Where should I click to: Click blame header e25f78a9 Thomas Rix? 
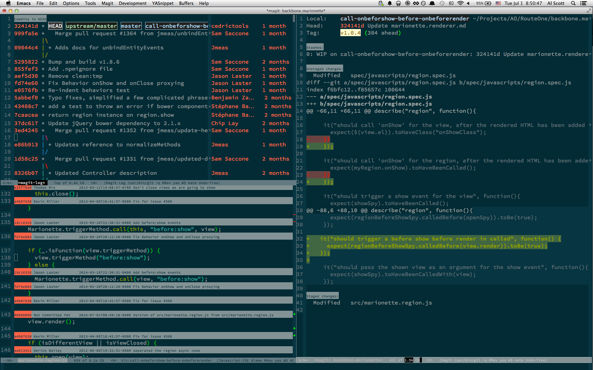point(153,187)
